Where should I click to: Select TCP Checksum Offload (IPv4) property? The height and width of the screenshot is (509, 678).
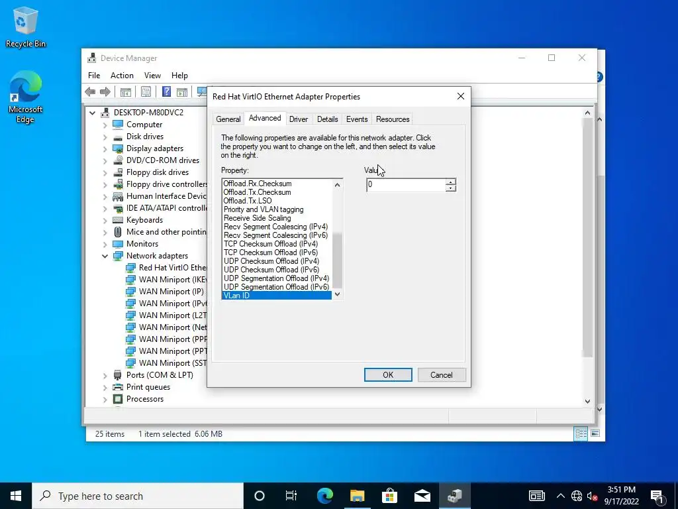(x=270, y=244)
